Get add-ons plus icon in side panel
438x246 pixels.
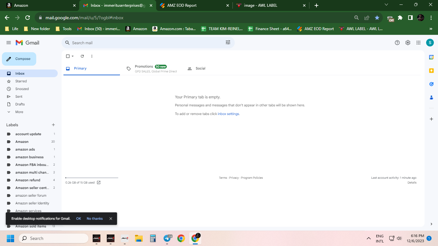click(431, 119)
